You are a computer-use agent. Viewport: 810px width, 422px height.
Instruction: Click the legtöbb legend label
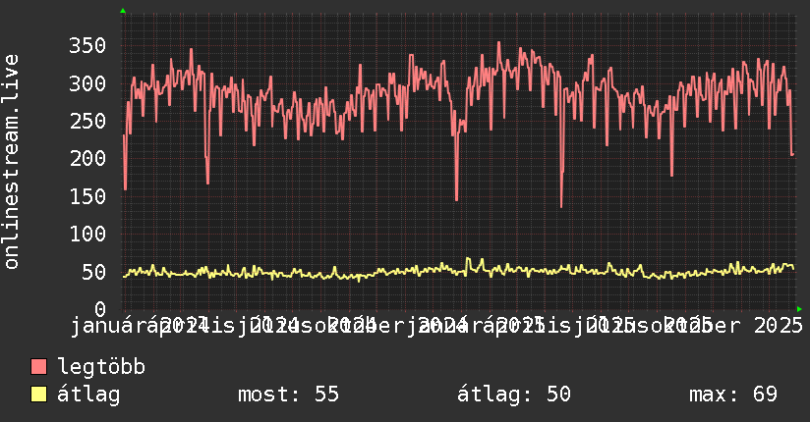101,367
